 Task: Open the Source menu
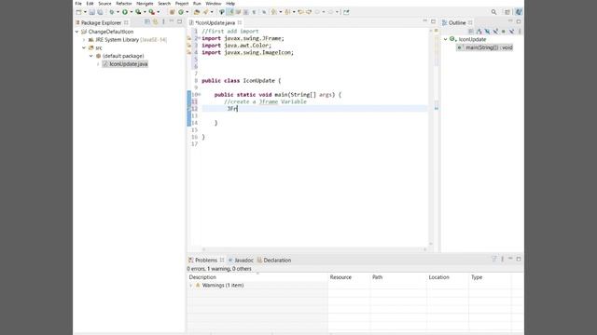point(104,4)
